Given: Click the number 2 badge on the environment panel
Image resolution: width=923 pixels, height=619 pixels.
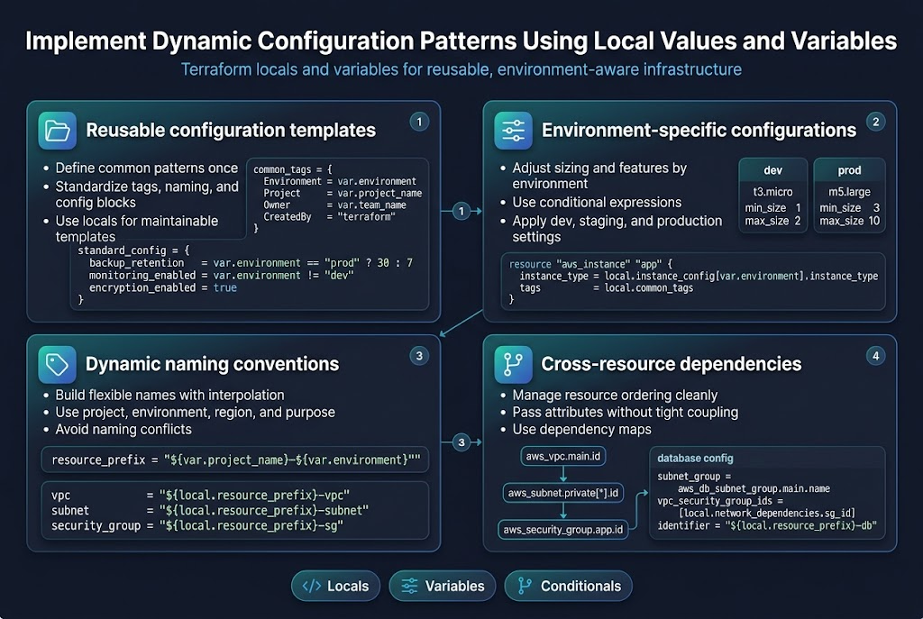Looking at the screenshot, I should click(x=875, y=120).
